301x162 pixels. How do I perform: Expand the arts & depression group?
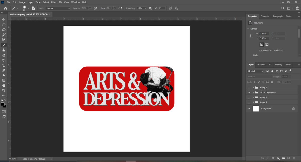point(253,92)
